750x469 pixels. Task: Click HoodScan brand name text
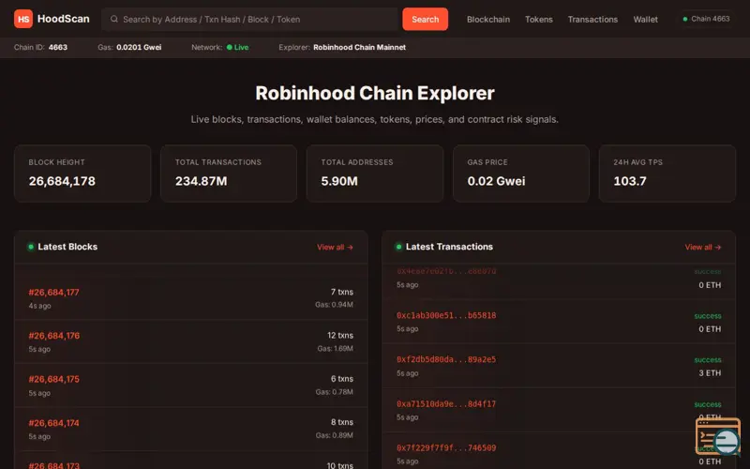[63, 19]
